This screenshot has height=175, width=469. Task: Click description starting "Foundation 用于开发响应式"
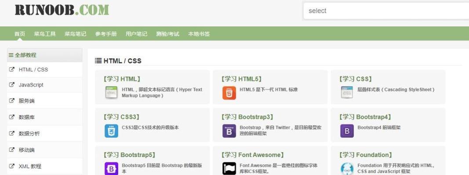[x=396, y=168]
